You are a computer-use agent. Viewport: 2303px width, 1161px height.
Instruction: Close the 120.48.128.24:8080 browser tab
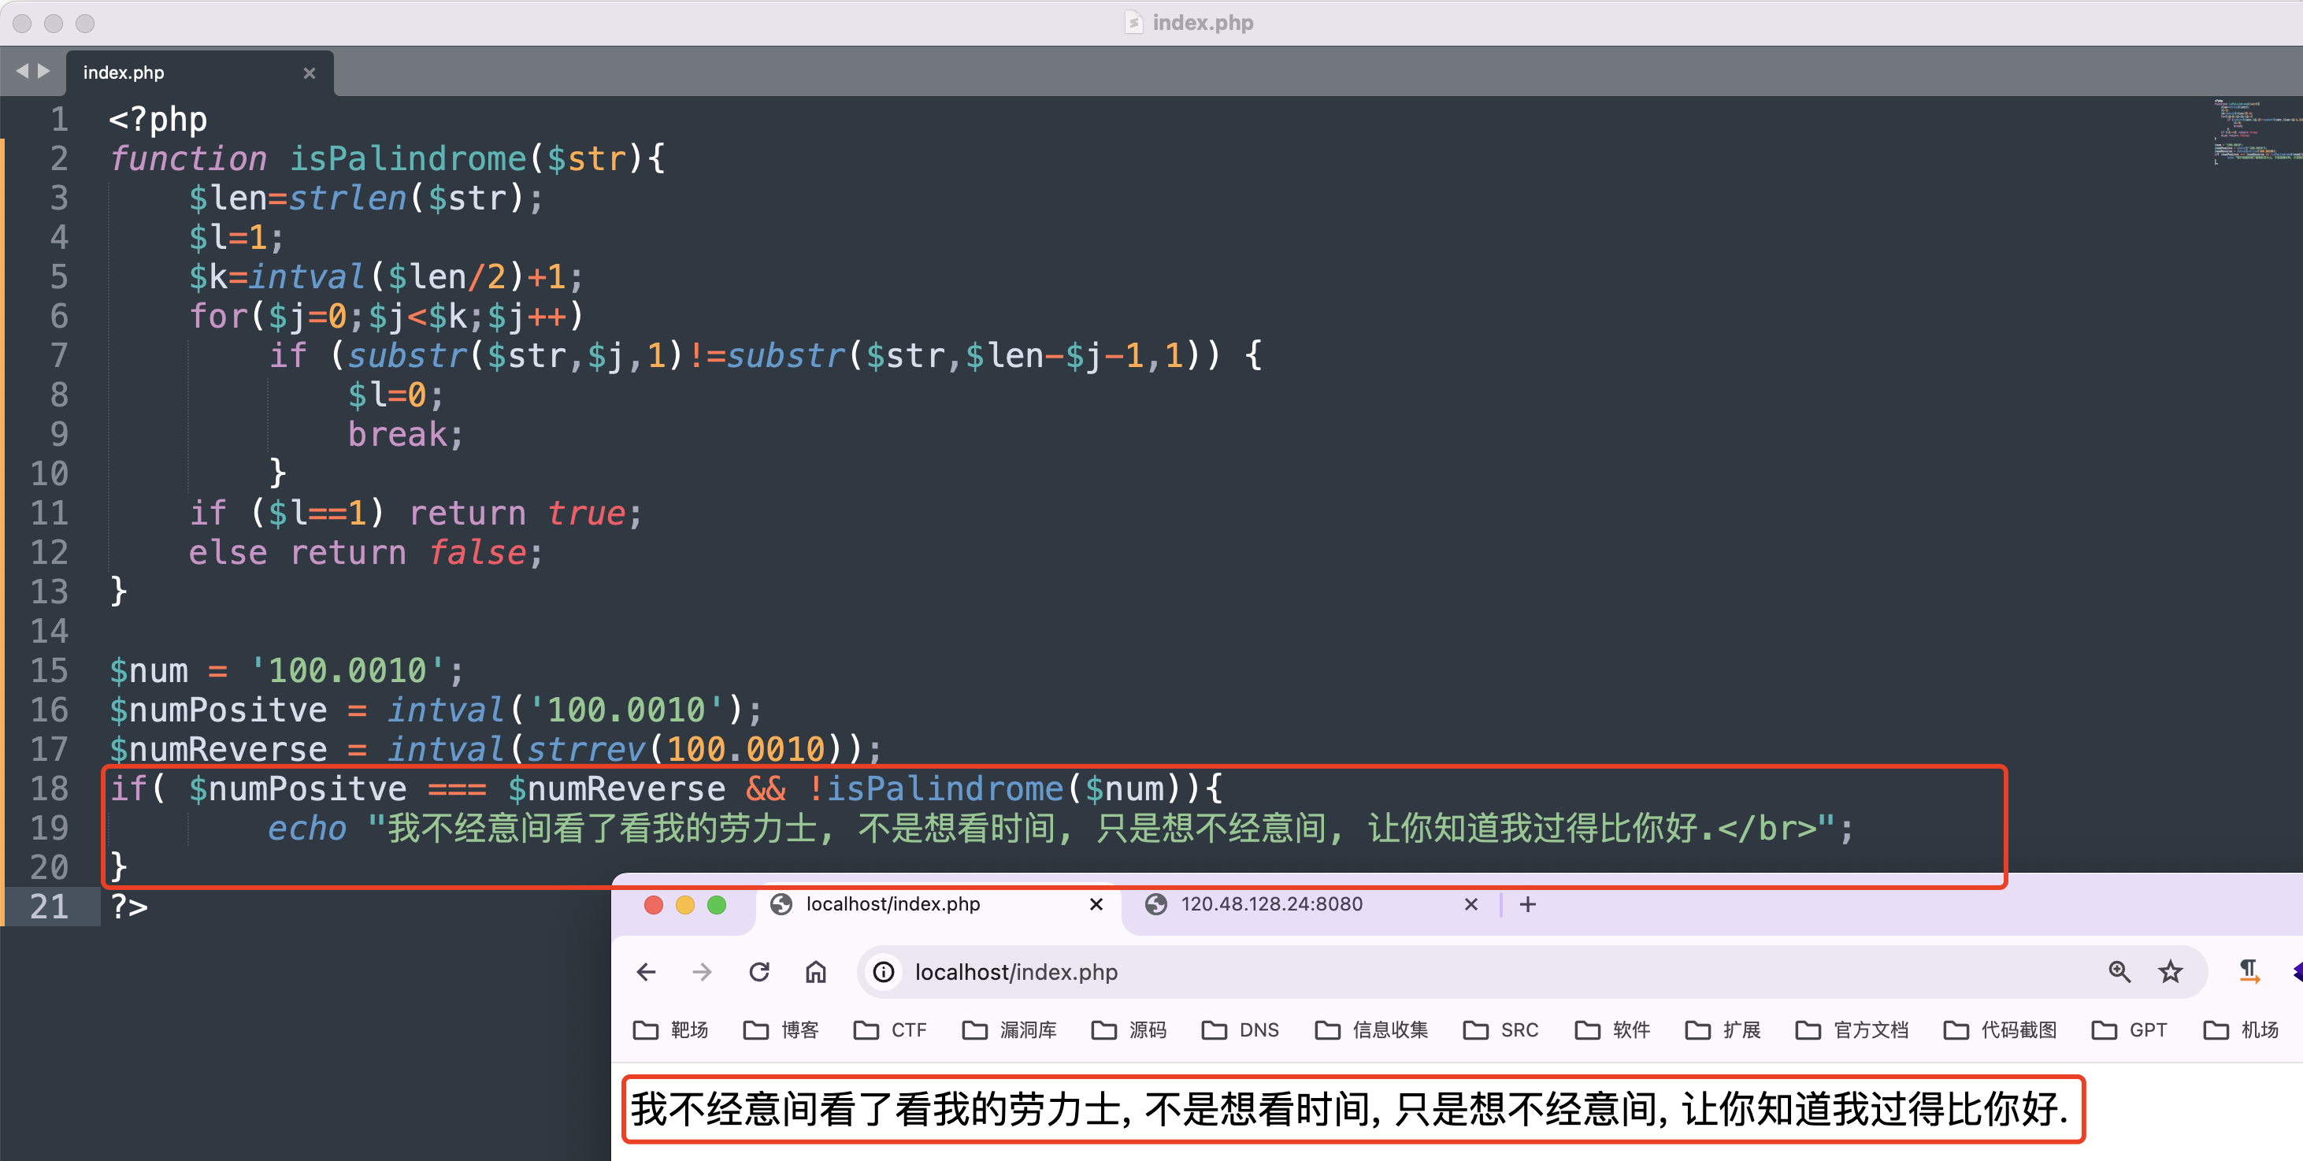[x=1471, y=904]
